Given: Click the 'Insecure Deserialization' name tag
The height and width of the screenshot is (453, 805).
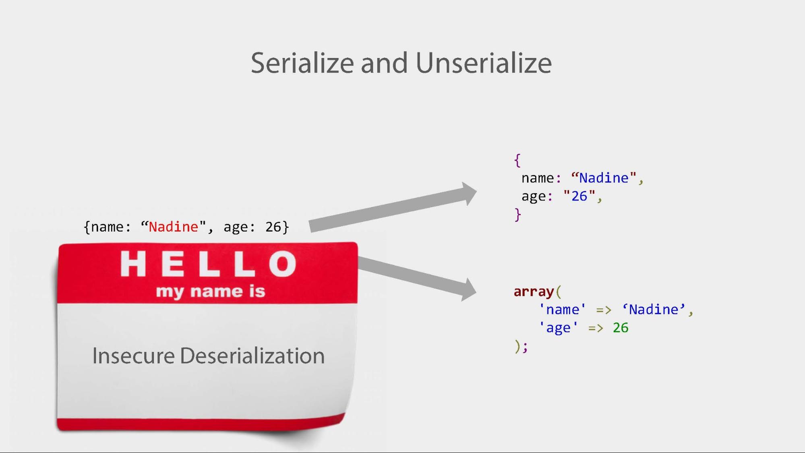Looking at the screenshot, I should [209, 354].
